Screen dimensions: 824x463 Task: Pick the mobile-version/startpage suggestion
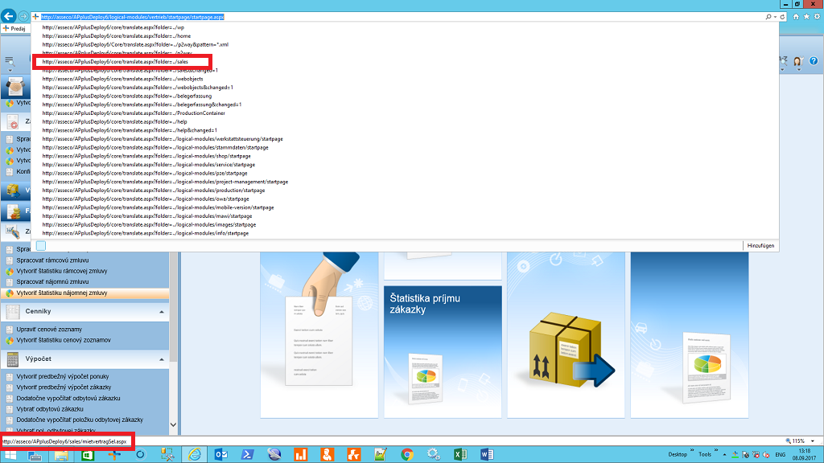(x=158, y=207)
